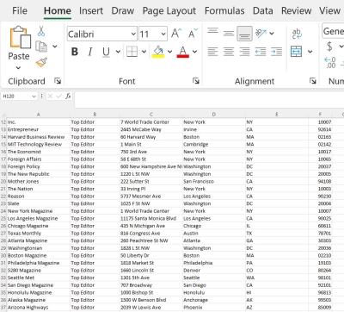Click Merge and Center icon
The height and width of the screenshot is (312, 344).
296,52
